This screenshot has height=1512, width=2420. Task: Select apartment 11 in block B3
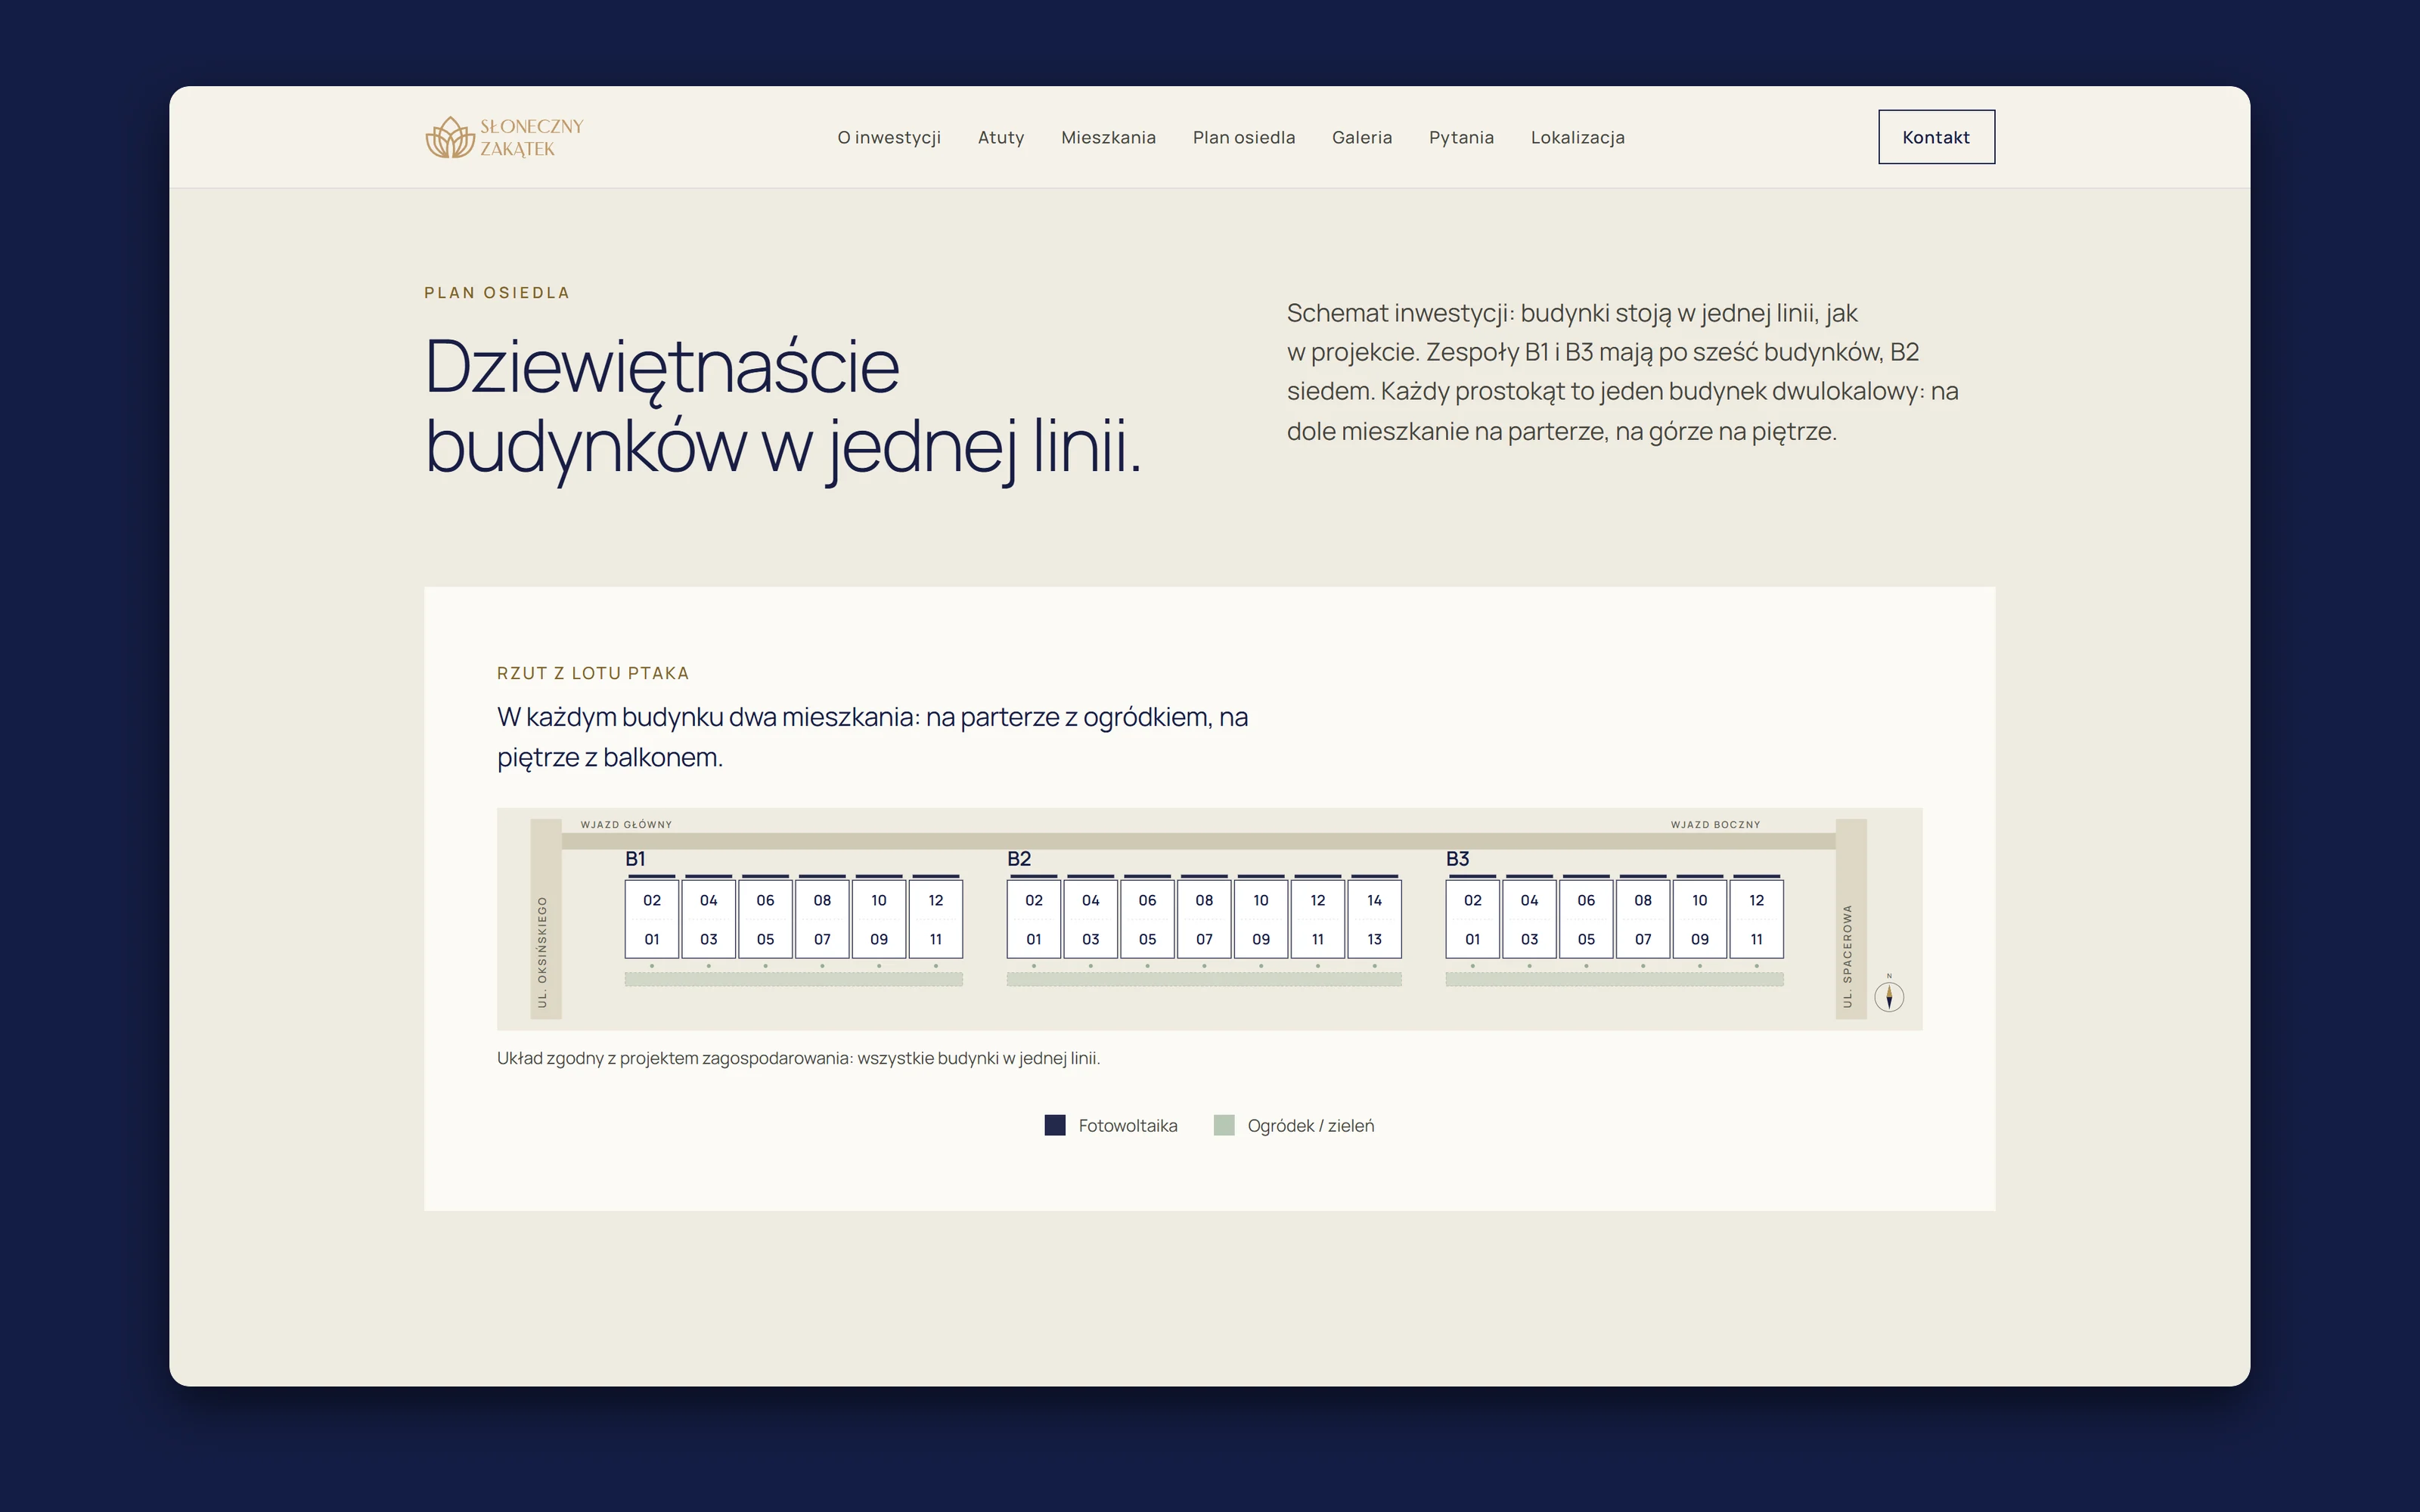(x=1757, y=939)
